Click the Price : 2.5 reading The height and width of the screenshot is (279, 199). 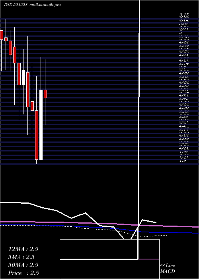(x=23, y=273)
